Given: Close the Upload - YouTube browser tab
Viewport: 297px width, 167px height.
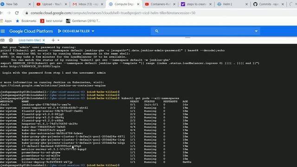Looking at the screenshot, I should [66, 4].
